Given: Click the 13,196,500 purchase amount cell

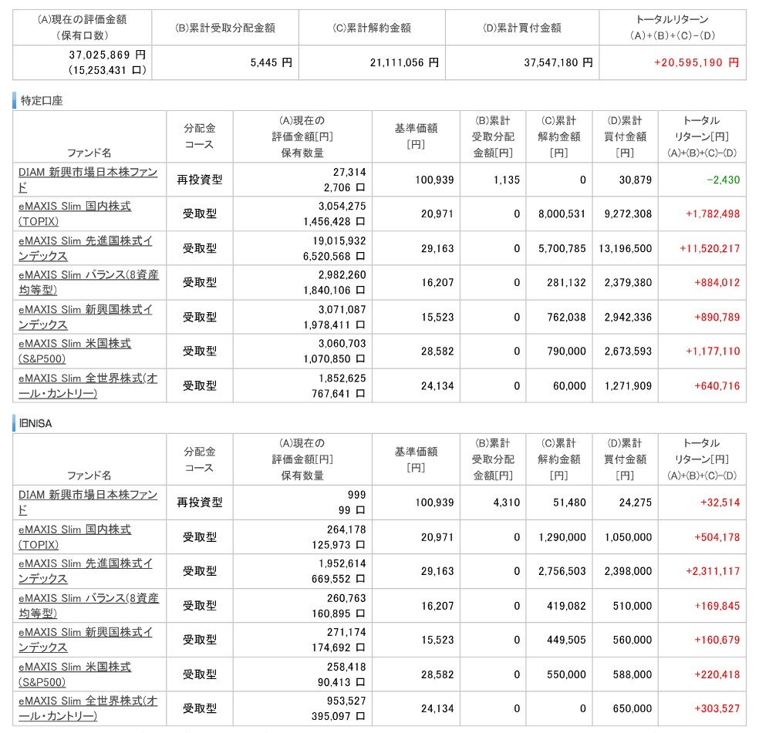Looking at the screenshot, I should coord(626,249).
